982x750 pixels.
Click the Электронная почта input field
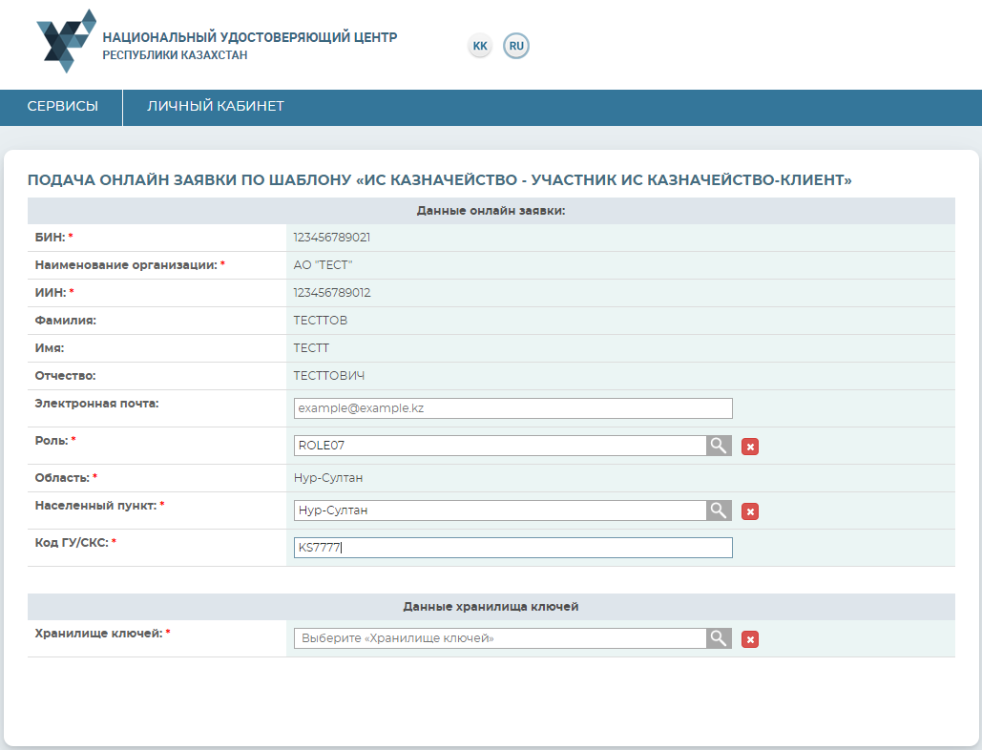coord(512,408)
